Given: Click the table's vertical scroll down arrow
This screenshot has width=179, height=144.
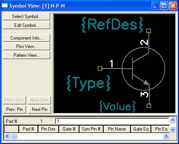Looking at the screenshot, I should tap(172, 129).
